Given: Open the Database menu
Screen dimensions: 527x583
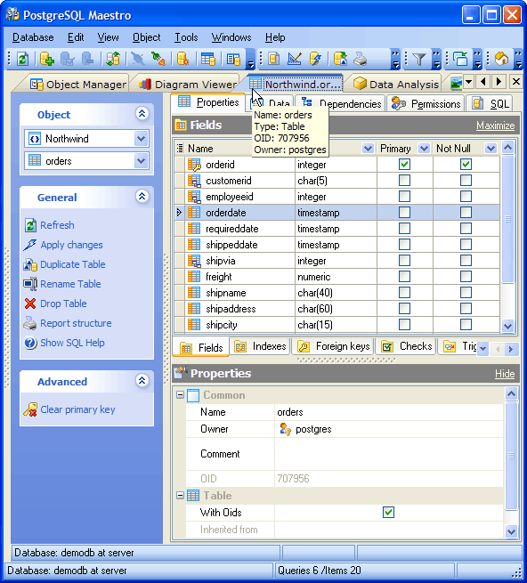Looking at the screenshot, I should 33,37.
